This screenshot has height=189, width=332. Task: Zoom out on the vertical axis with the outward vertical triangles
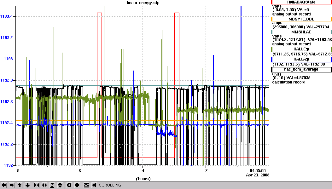point(60,185)
